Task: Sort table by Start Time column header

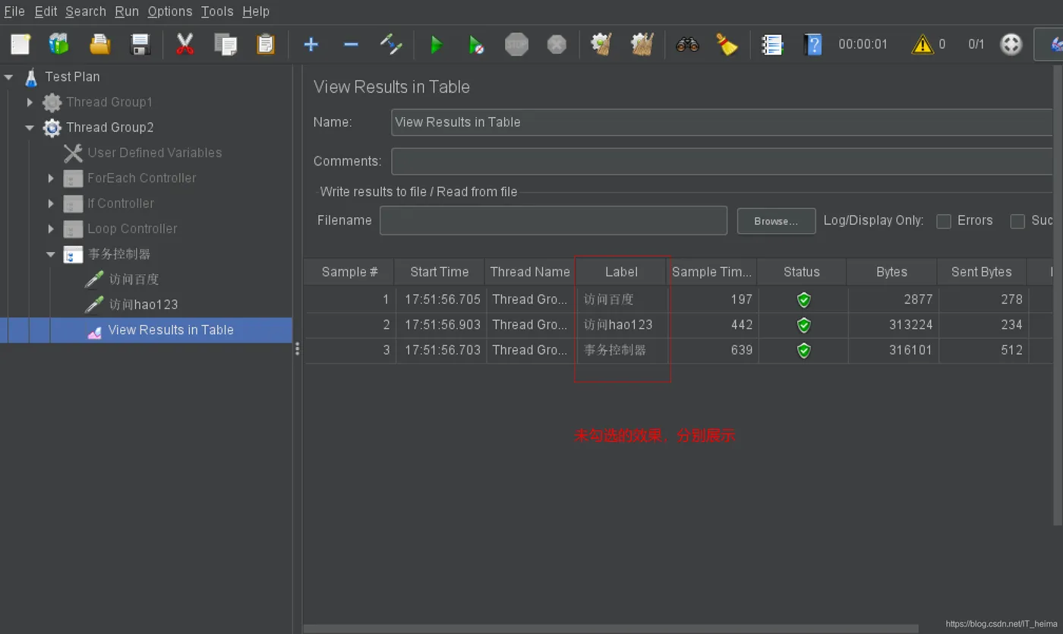Action: (x=440, y=272)
